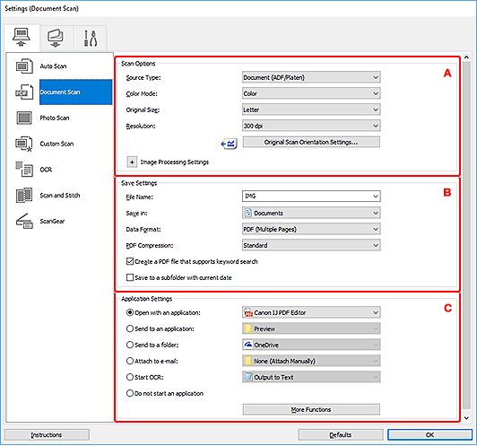Expand Image Processing Settings plus button

[132, 162]
